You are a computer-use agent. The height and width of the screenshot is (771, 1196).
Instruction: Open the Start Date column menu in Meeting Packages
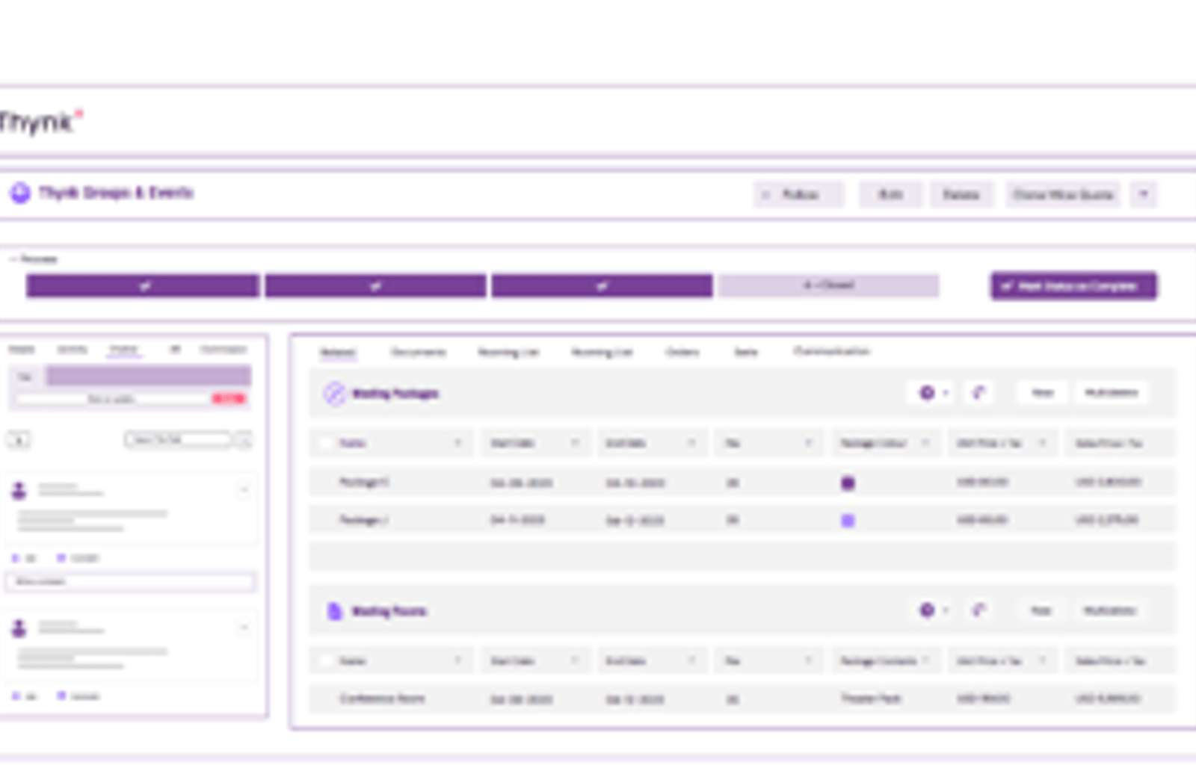(x=575, y=443)
